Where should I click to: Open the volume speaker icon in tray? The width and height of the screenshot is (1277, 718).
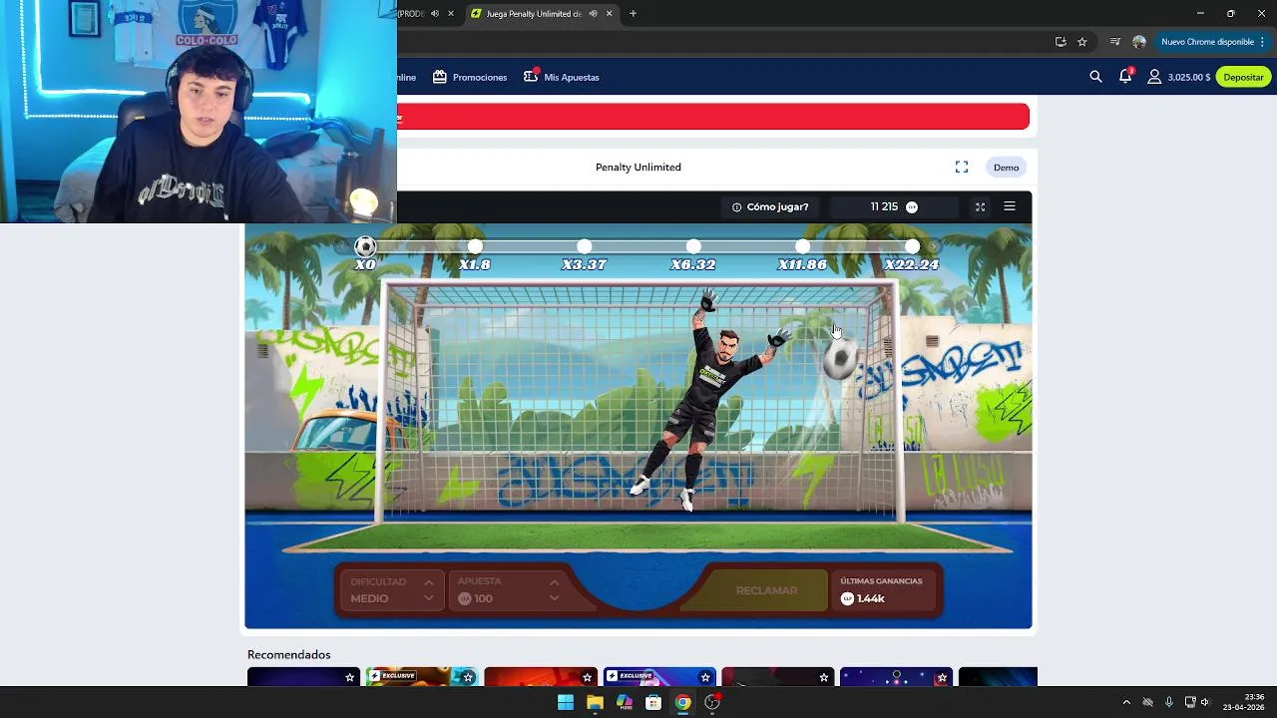pyautogui.click(x=1205, y=702)
